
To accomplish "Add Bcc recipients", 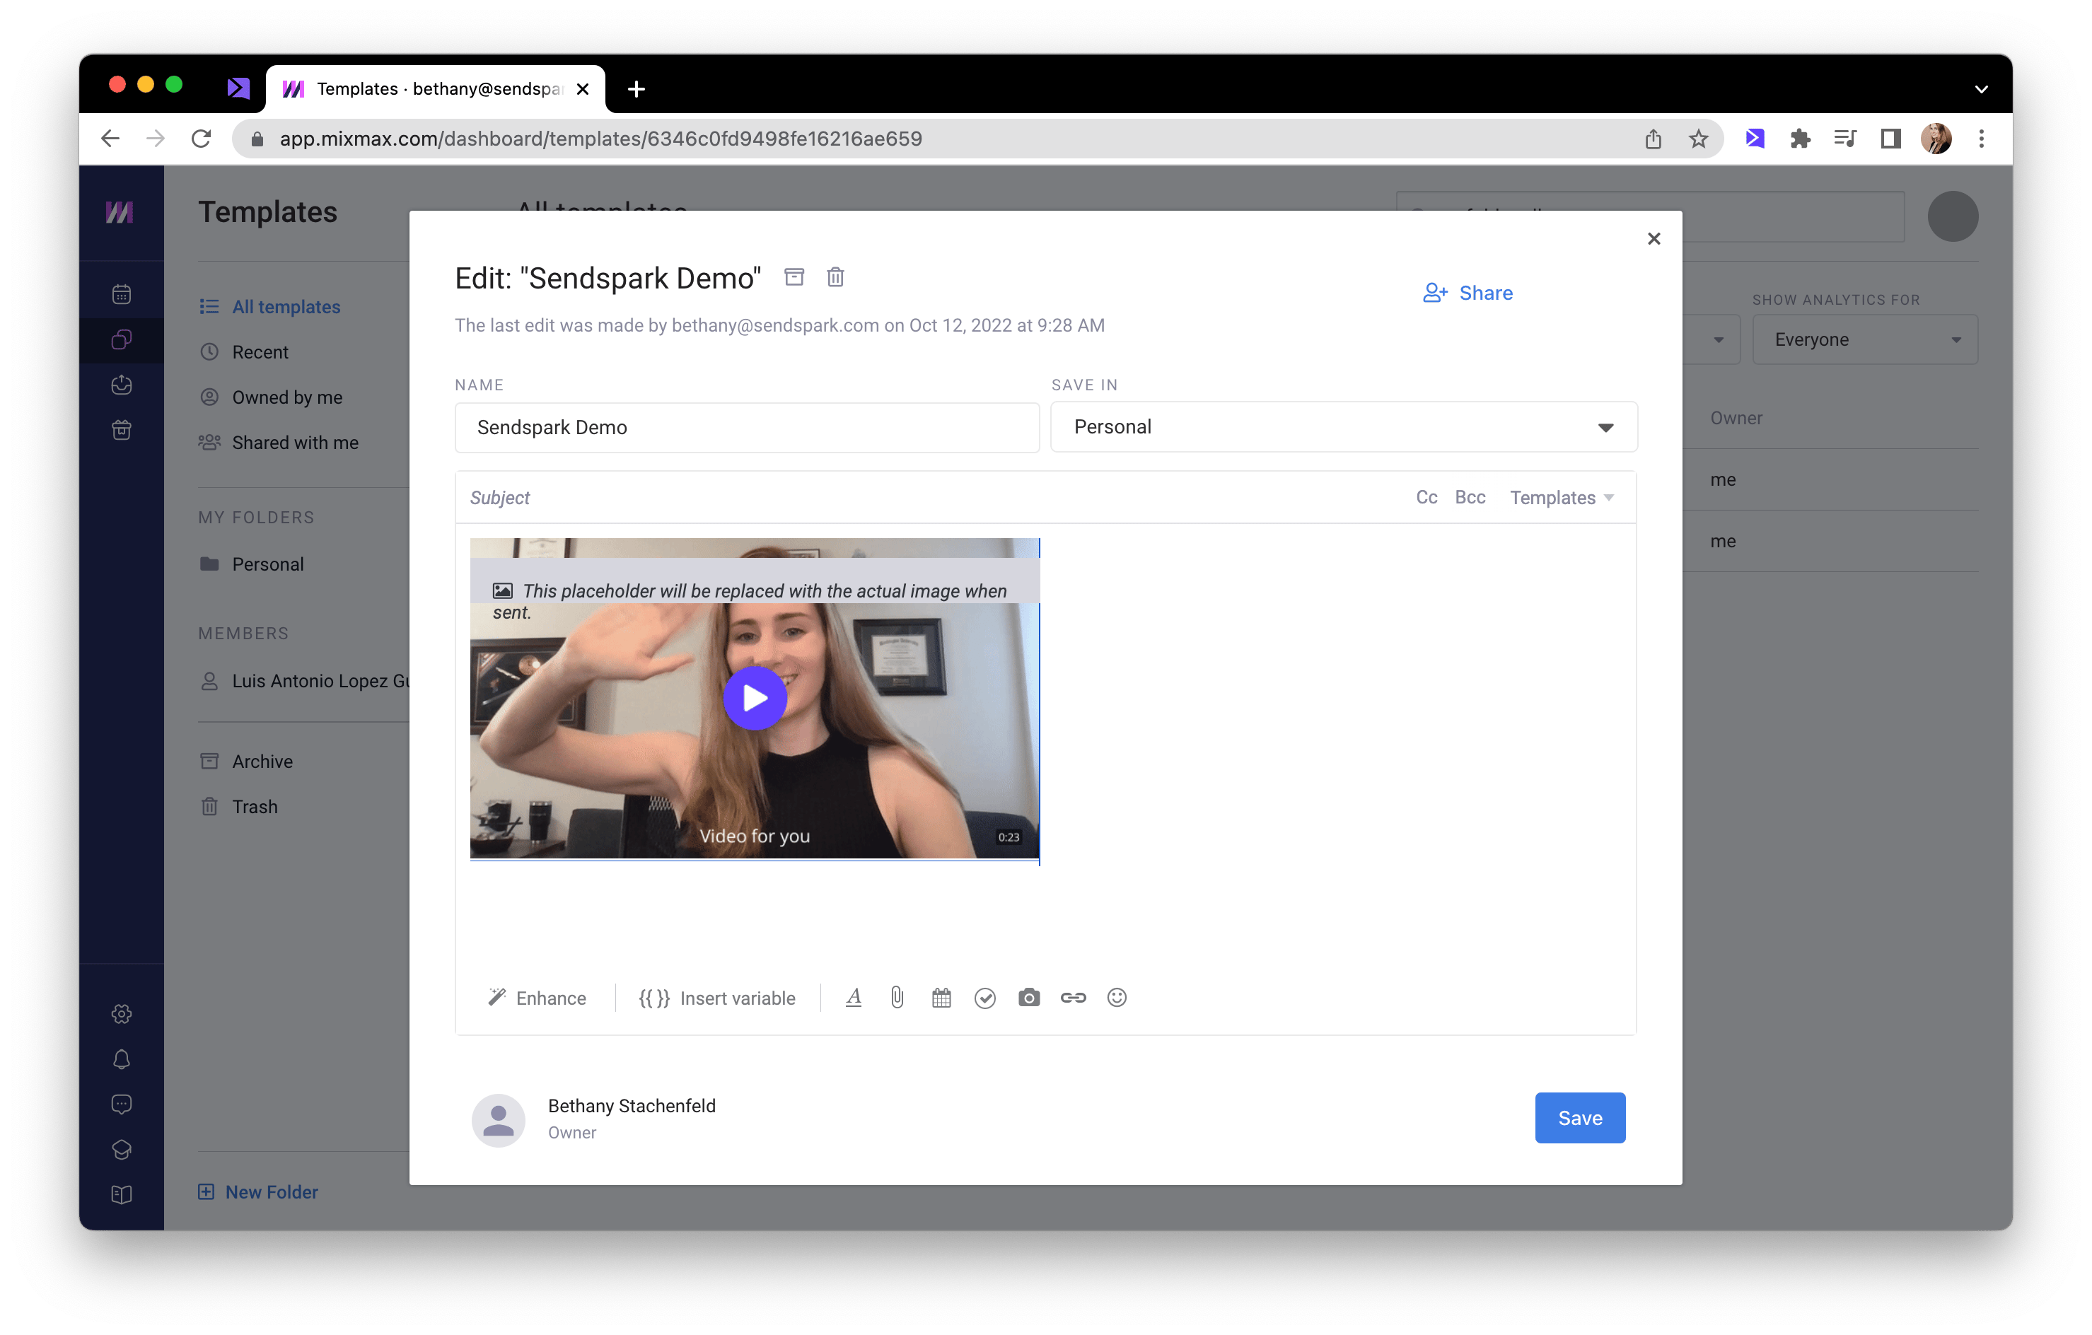I will point(1470,498).
